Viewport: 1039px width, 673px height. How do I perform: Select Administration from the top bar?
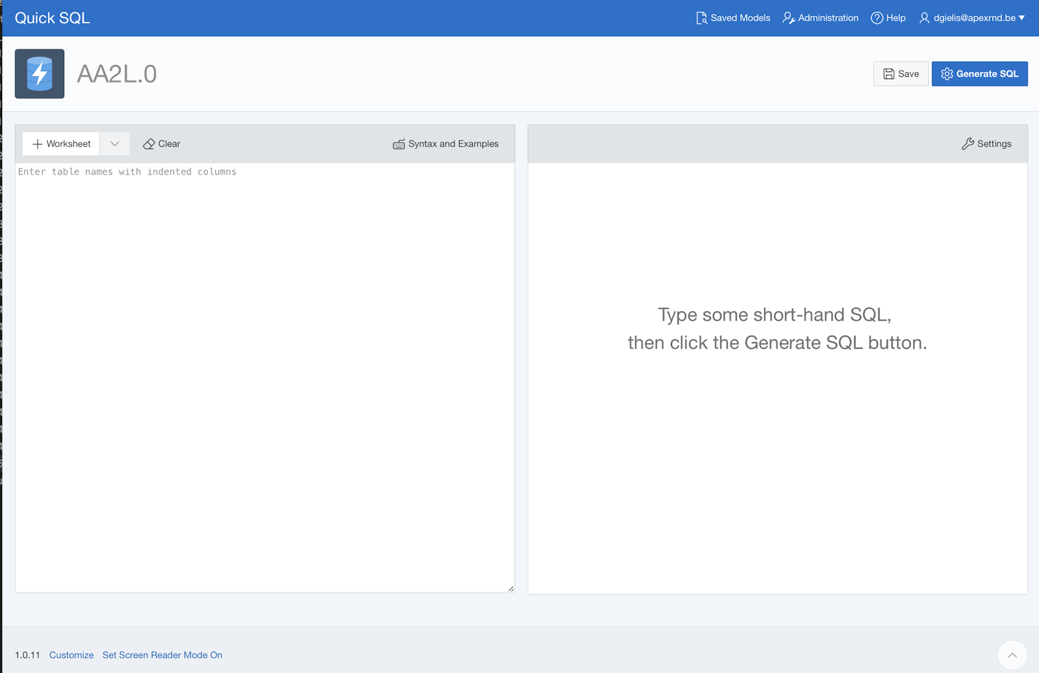[827, 18]
